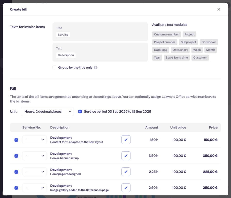Add the Subproject text module

[x=188, y=42]
